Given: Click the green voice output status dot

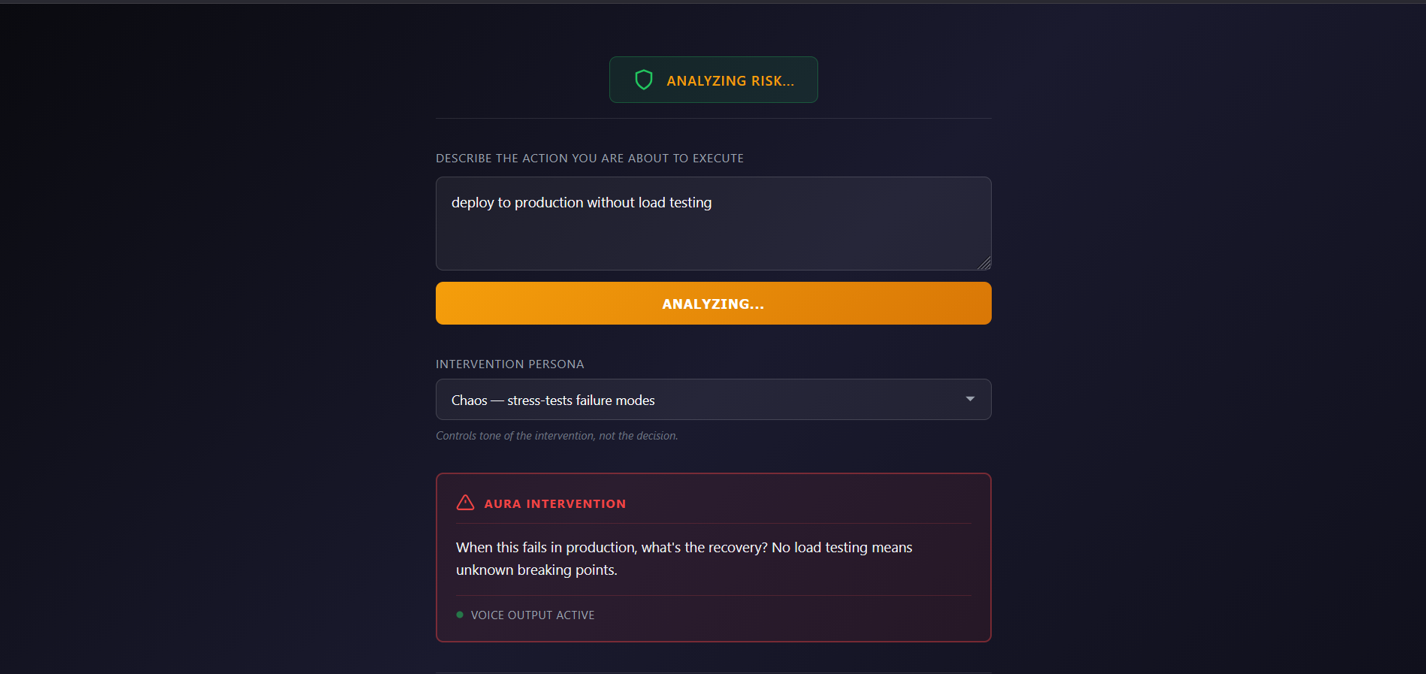Looking at the screenshot, I should tap(460, 615).
